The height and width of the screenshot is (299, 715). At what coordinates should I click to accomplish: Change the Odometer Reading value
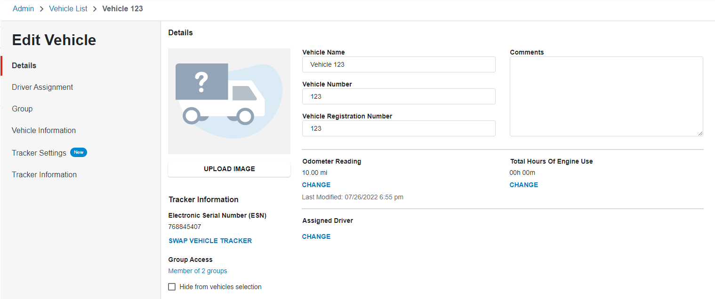pos(316,185)
